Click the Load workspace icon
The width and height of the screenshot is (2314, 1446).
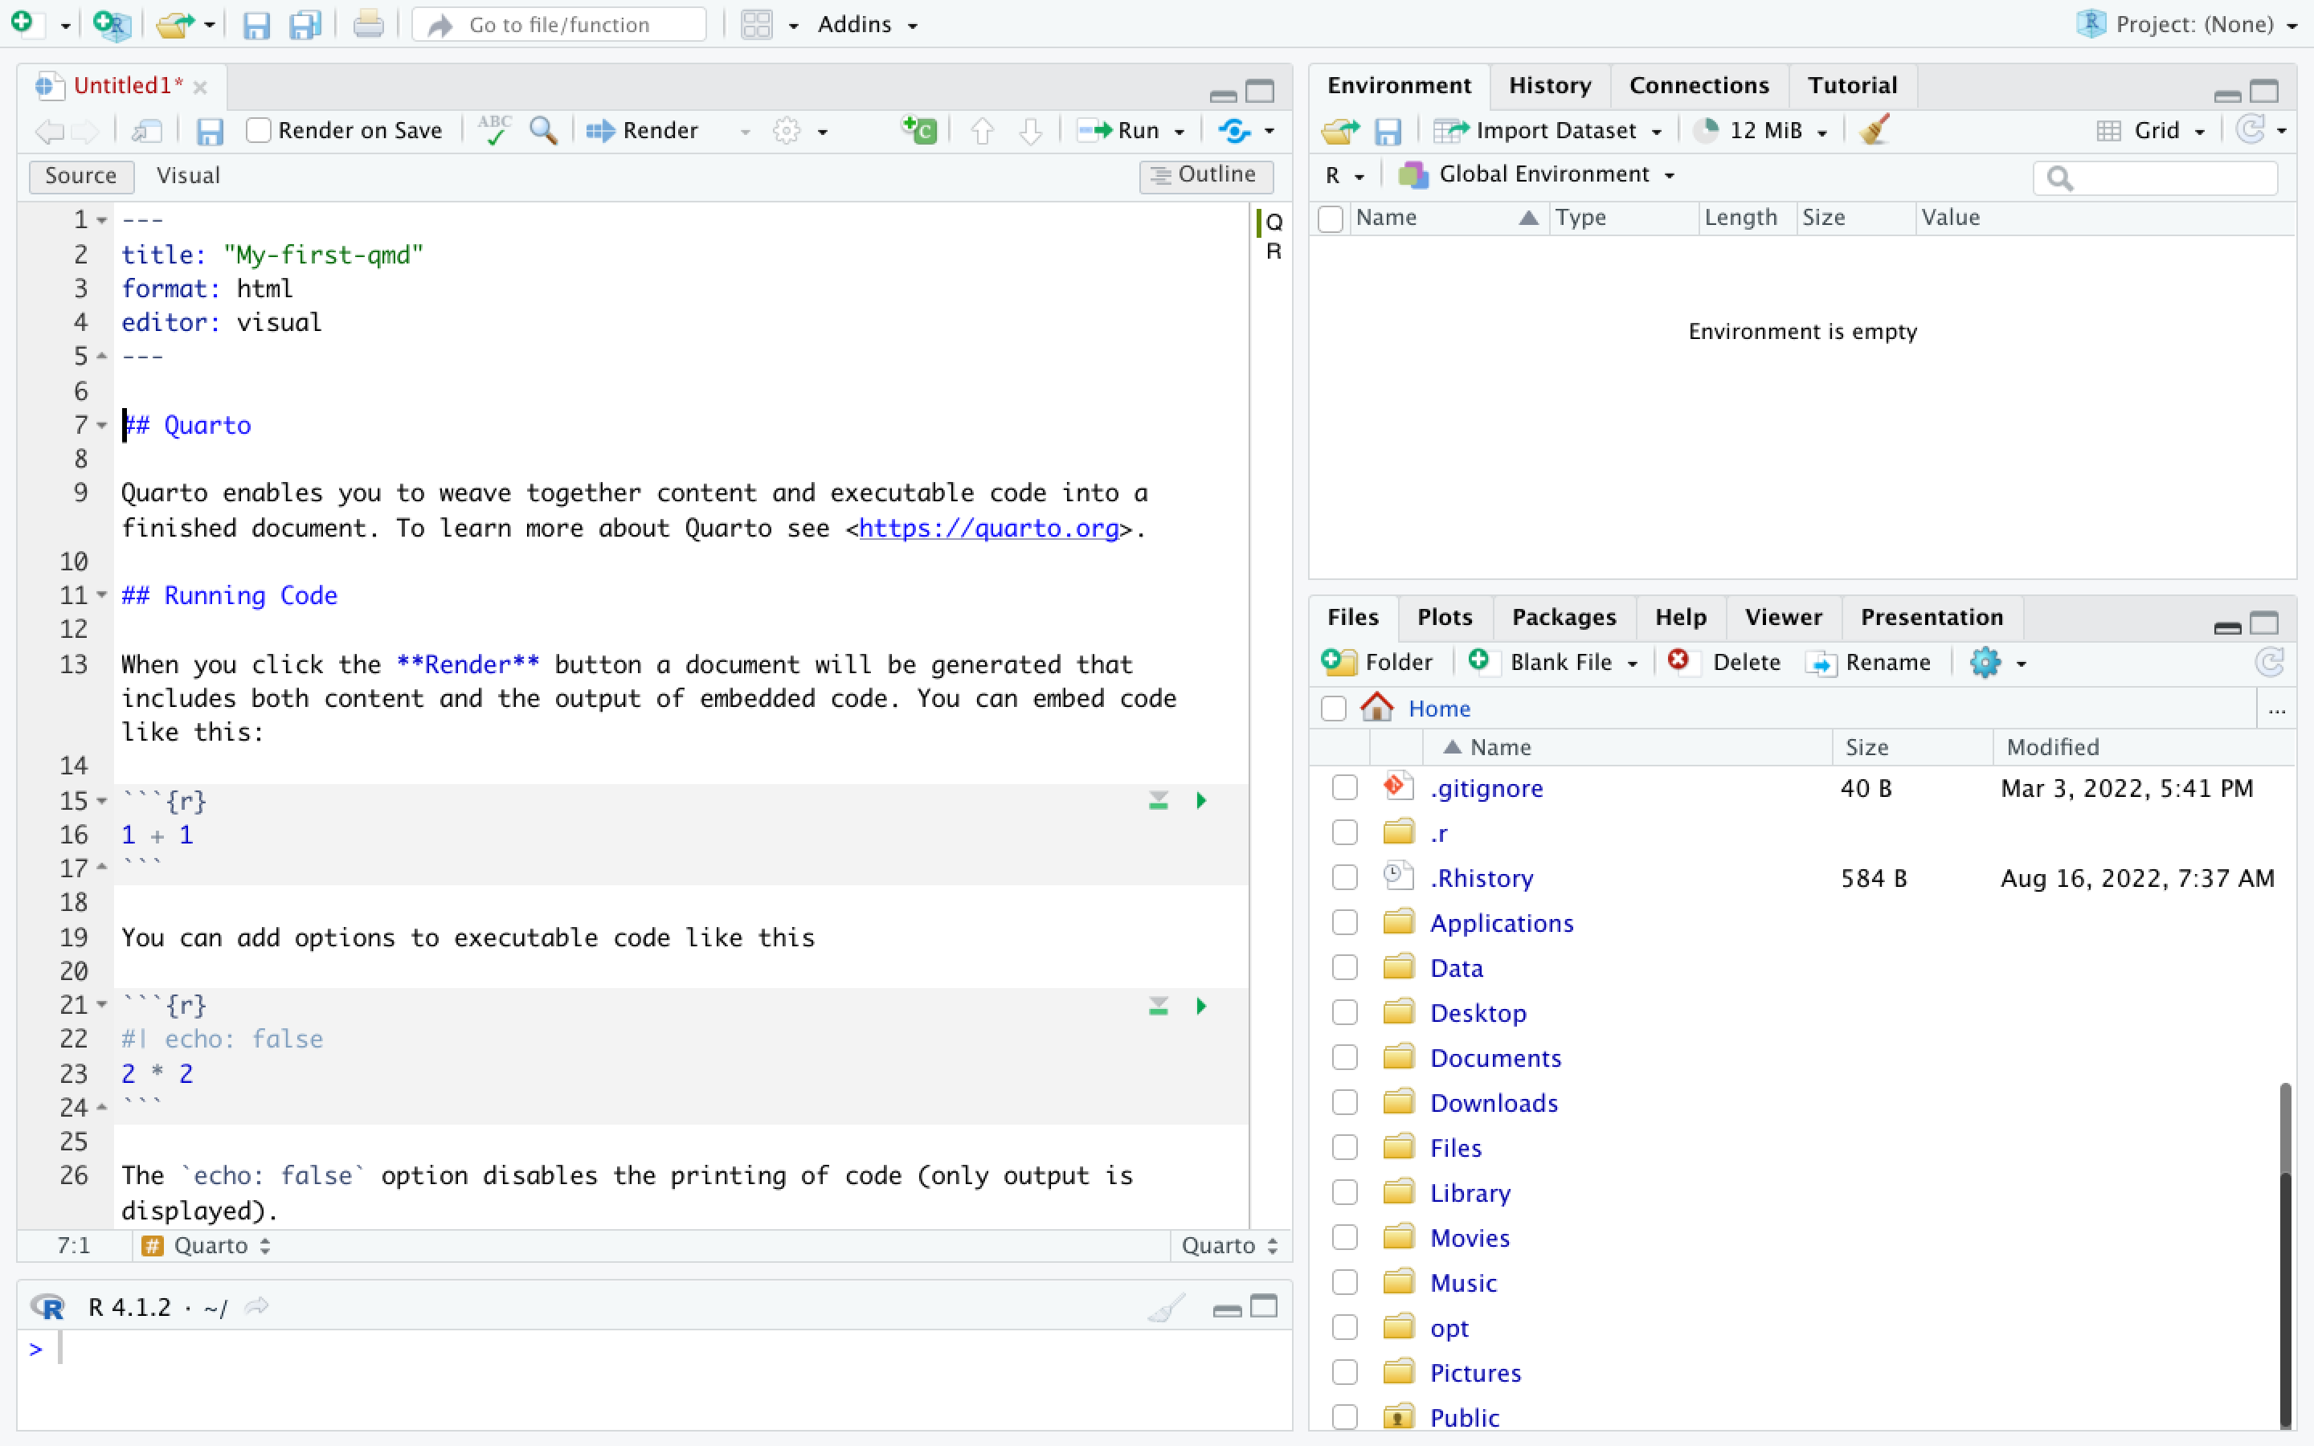1340,130
